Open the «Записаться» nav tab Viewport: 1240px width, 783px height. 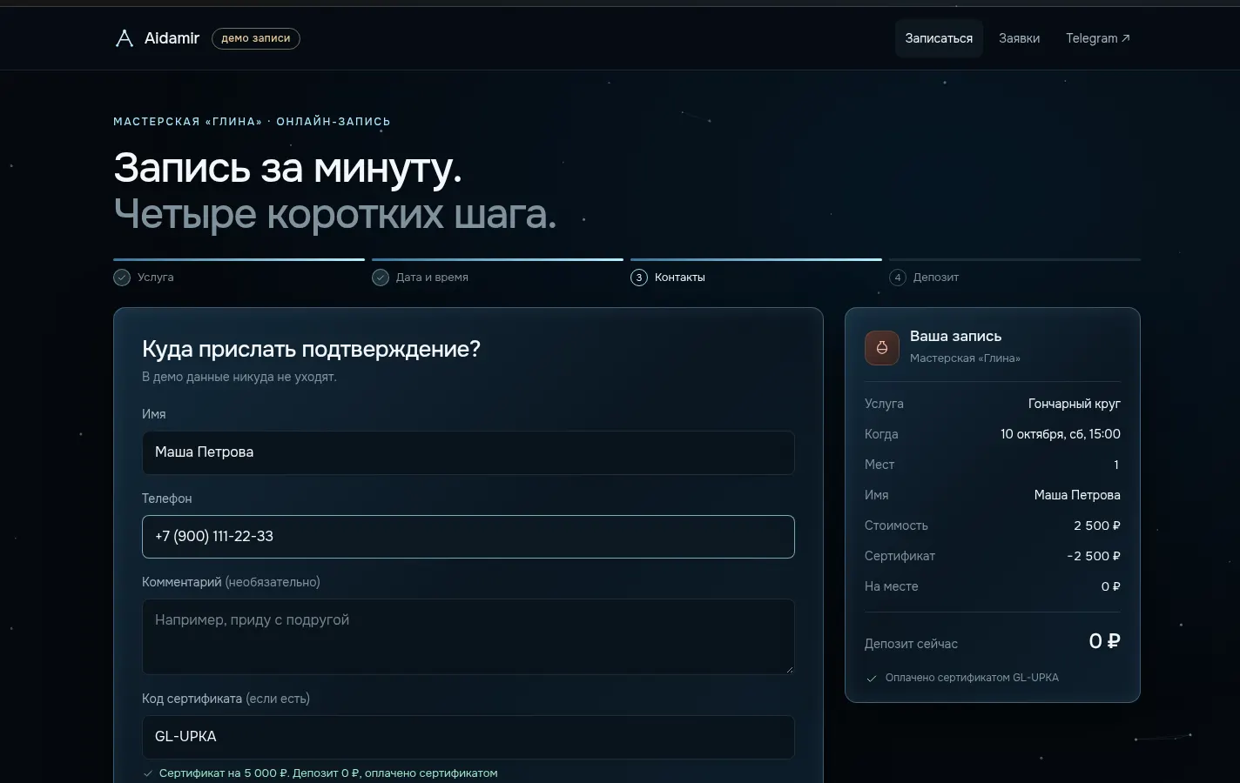tap(939, 38)
